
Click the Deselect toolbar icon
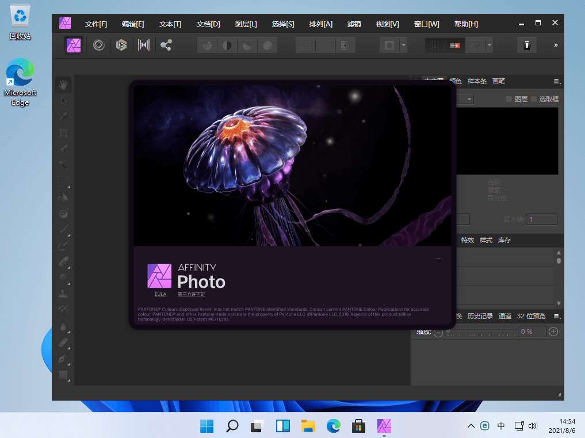tap(326, 45)
